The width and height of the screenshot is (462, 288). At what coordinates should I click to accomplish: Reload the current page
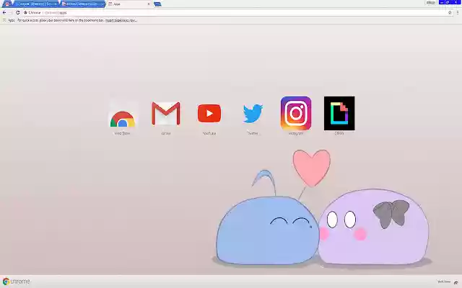click(17, 13)
